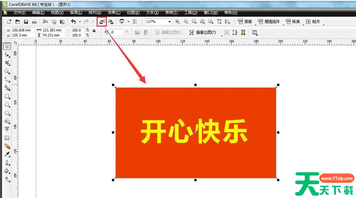Click the rotation angle input field
This screenshot has width=356, height=198.
point(117,32)
